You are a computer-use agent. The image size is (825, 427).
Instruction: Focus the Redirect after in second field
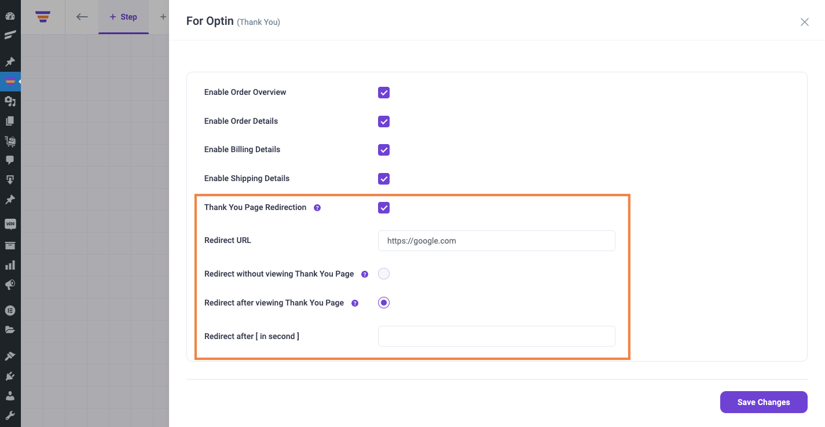click(497, 336)
